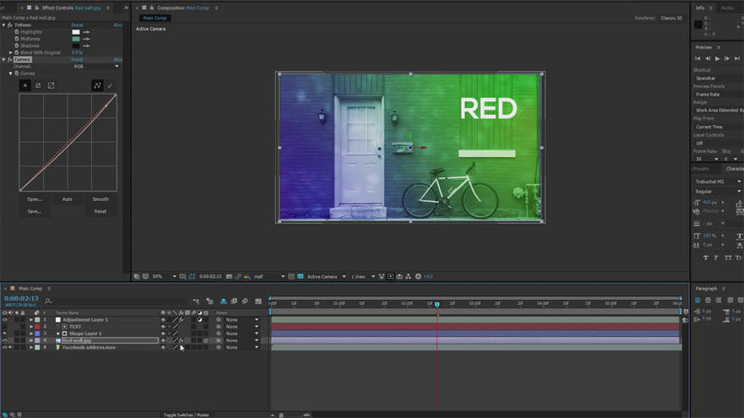Toggle the Tritone effect fx switch

[9, 24]
